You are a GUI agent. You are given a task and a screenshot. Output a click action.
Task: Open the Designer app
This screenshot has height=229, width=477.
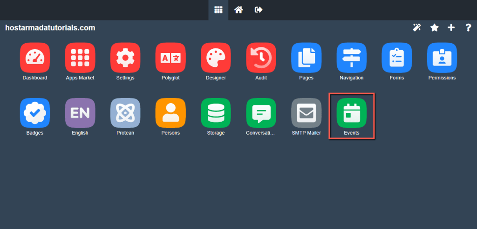(216, 58)
